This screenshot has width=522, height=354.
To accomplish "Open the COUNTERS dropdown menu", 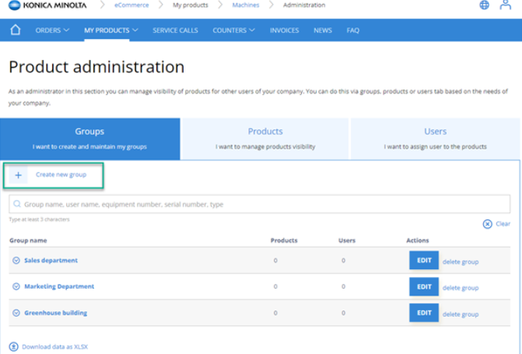I will (233, 30).
